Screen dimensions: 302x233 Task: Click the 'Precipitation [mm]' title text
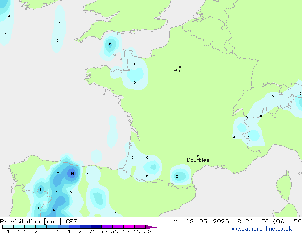31,222
